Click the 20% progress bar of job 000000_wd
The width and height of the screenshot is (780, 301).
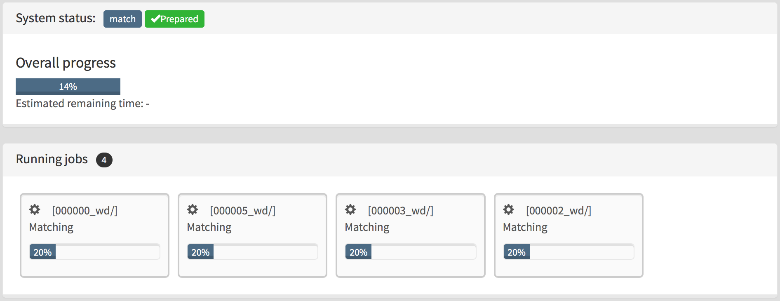tap(94, 252)
